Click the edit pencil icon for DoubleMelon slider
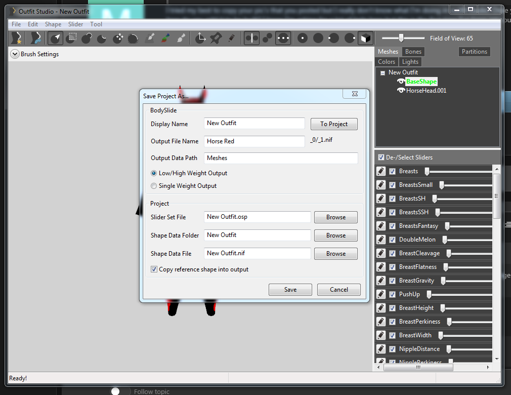Image resolution: width=511 pixels, height=395 pixels. point(380,240)
